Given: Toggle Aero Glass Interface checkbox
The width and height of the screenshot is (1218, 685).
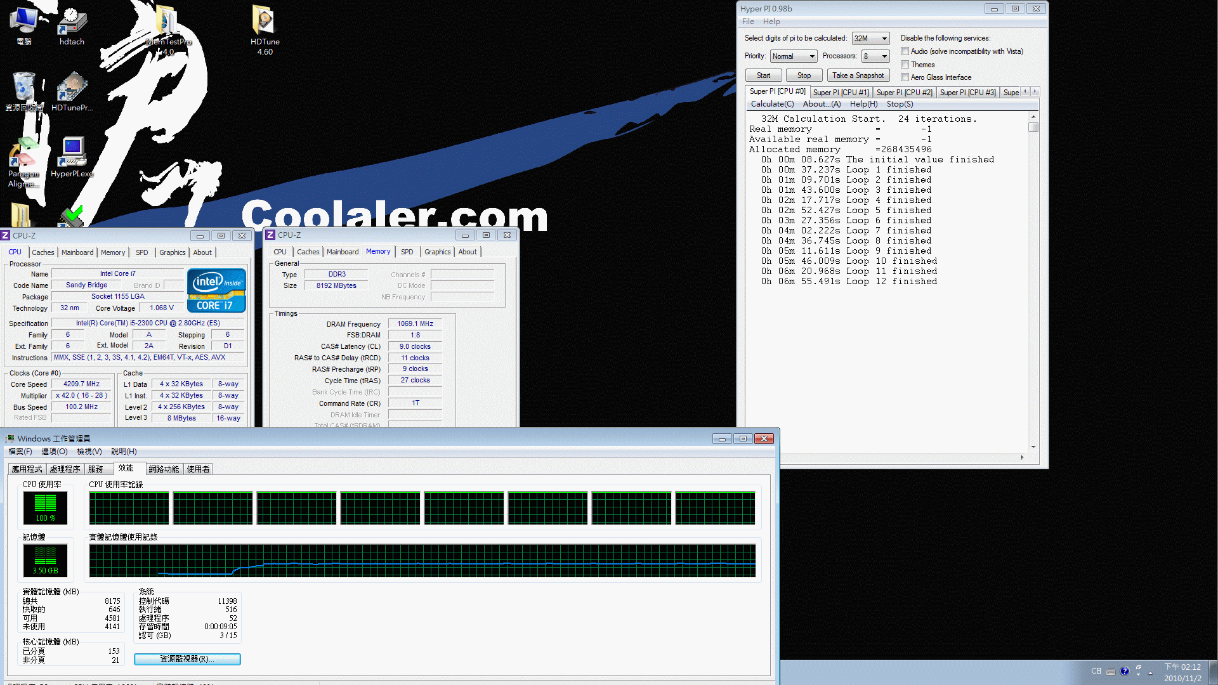Looking at the screenshot, I should click(905, 77).
